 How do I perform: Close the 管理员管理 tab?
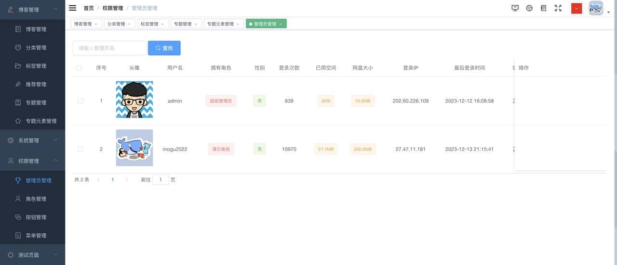coord(281,24)
